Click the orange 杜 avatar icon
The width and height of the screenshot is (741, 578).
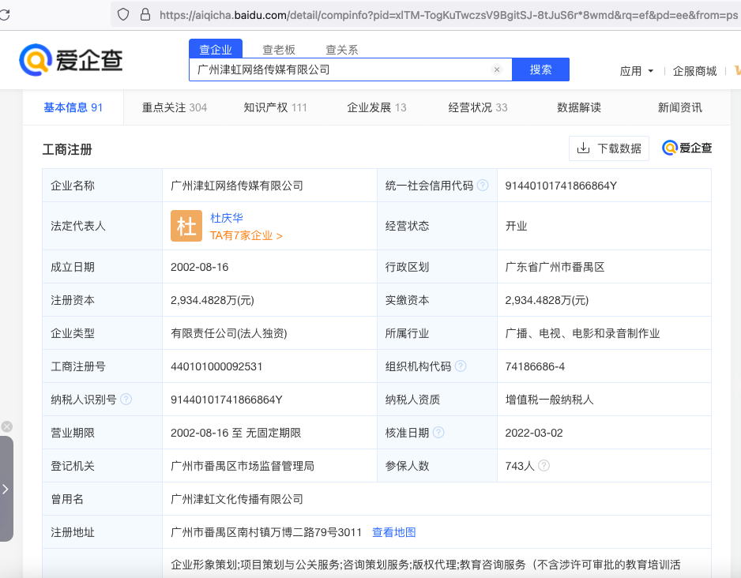[x=186, y=226]
